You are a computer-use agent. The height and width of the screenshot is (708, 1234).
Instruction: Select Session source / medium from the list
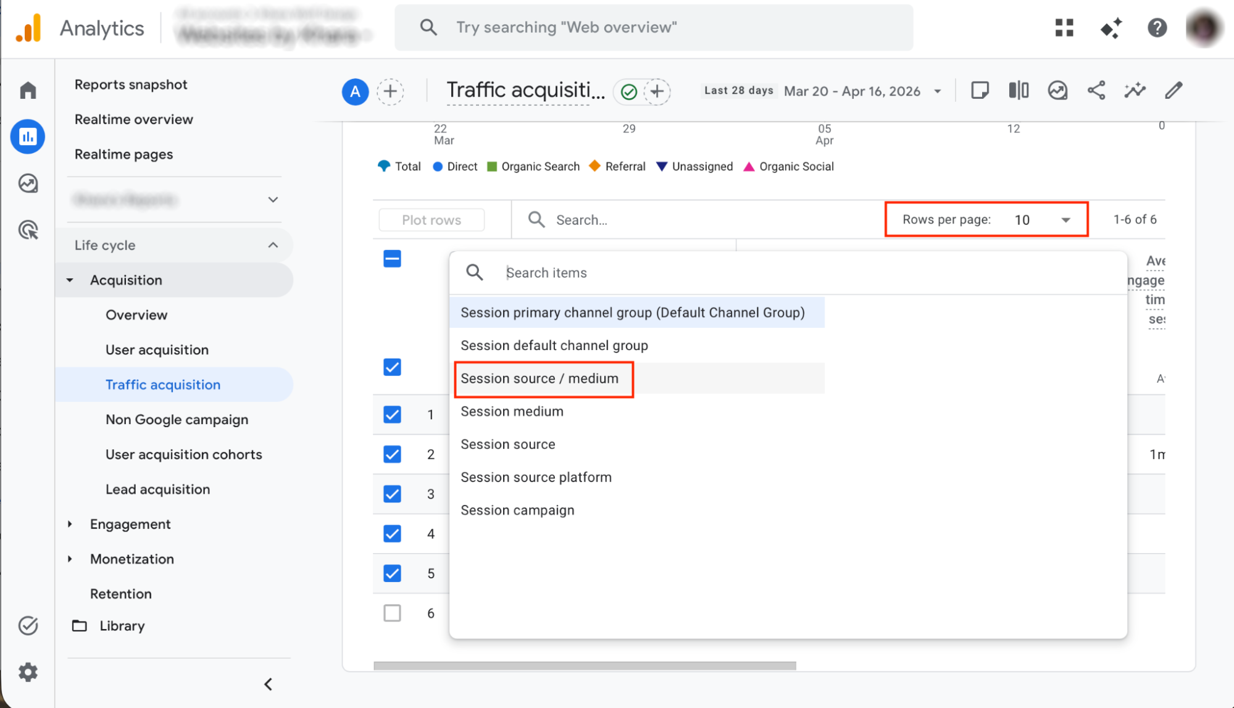point(540,378)
